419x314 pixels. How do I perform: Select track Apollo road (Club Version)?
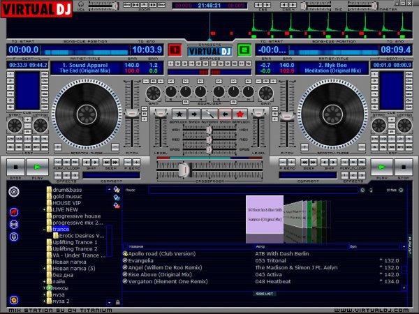click(x=162, y=254)
